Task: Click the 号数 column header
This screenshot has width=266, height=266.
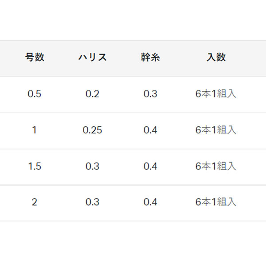Action: click(35, 58)
